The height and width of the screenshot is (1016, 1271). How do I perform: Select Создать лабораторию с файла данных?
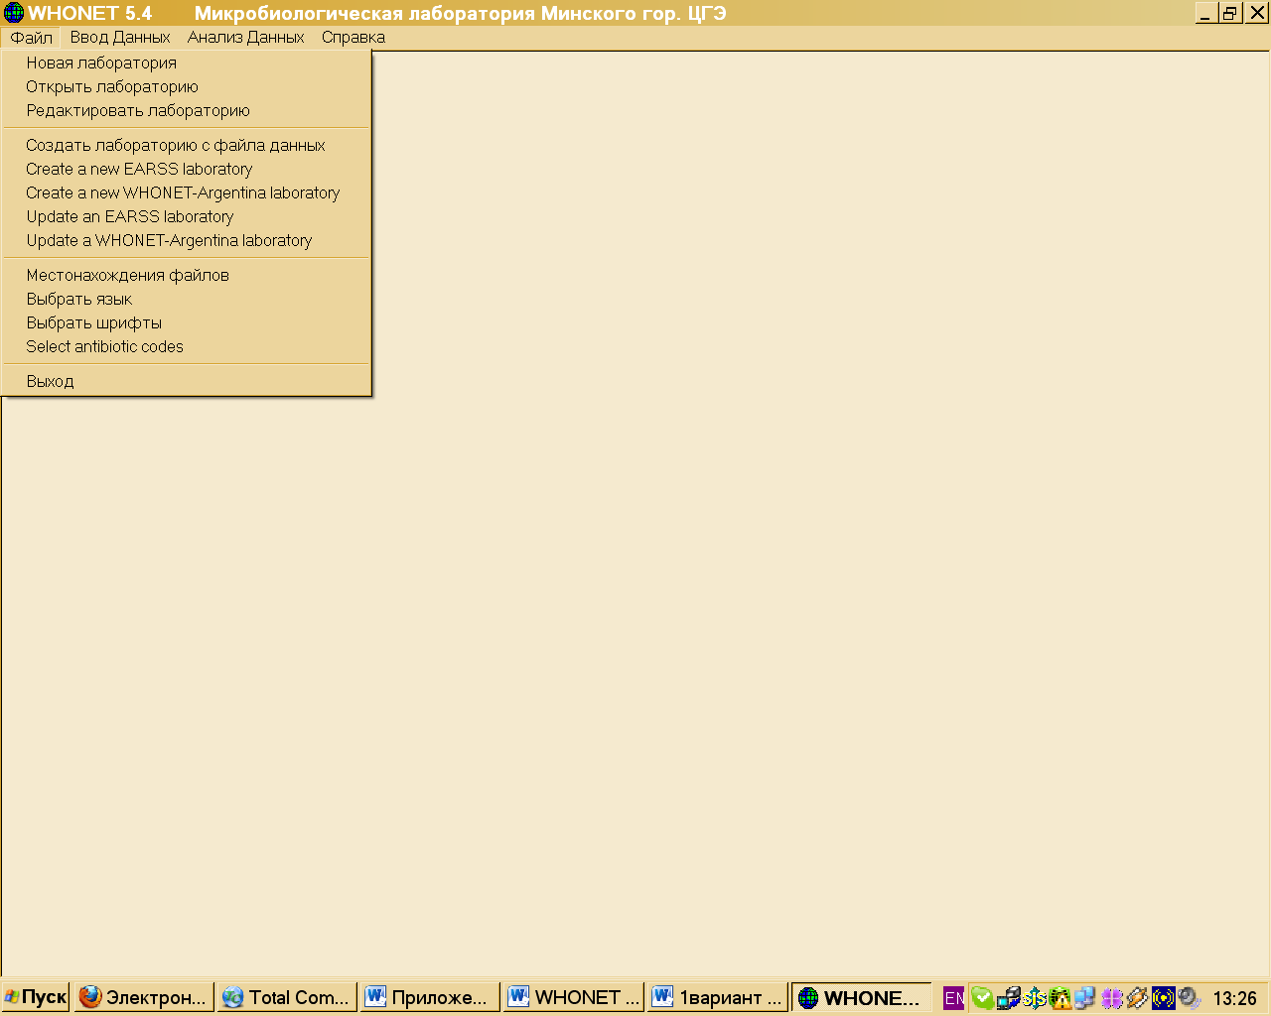point(187,145)
